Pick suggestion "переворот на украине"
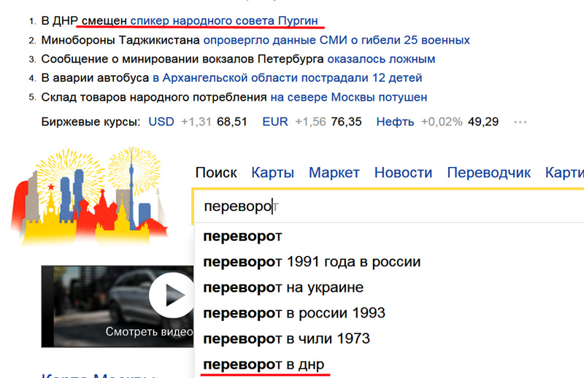 click(283, 288)
